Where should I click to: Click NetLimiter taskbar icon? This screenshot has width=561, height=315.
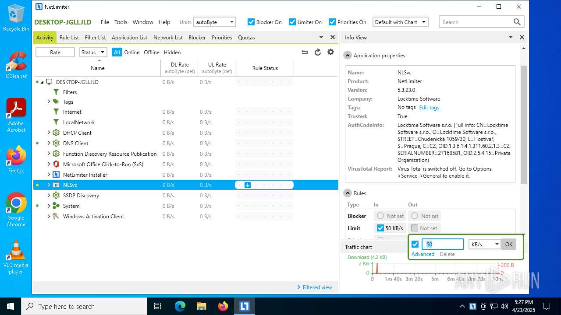(244, 306)
